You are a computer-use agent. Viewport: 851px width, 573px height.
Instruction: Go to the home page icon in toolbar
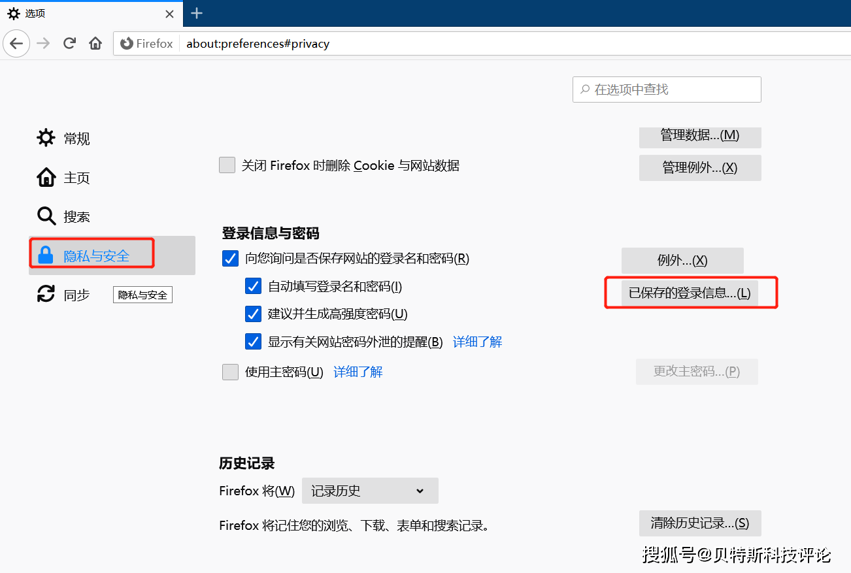pos(95,44)
